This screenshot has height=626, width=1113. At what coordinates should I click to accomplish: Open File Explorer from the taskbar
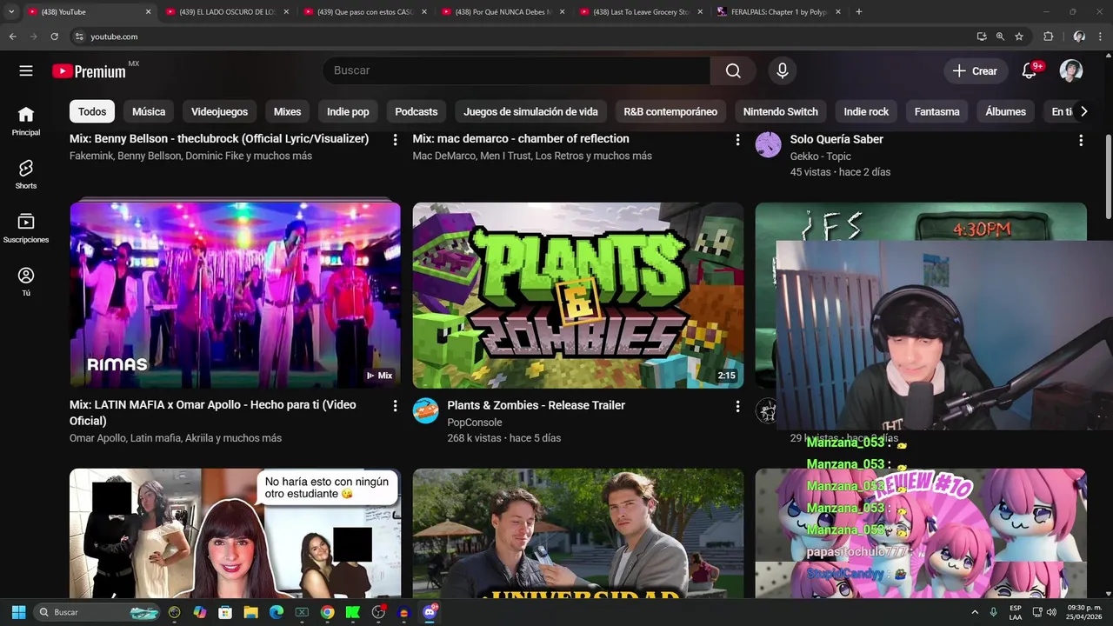(x=250, y=612)
